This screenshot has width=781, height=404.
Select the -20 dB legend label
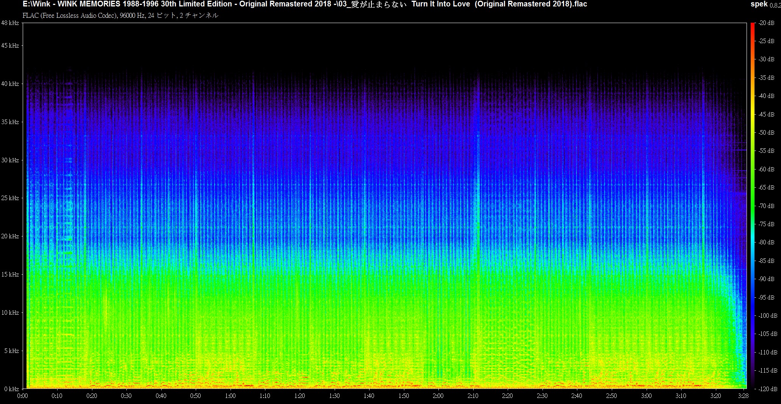pos(767,23)
